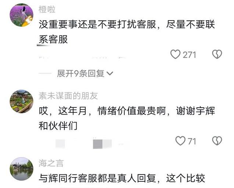Open username 海之言 profile
Screen dimensions: 234x188
[x=51, y=163]
